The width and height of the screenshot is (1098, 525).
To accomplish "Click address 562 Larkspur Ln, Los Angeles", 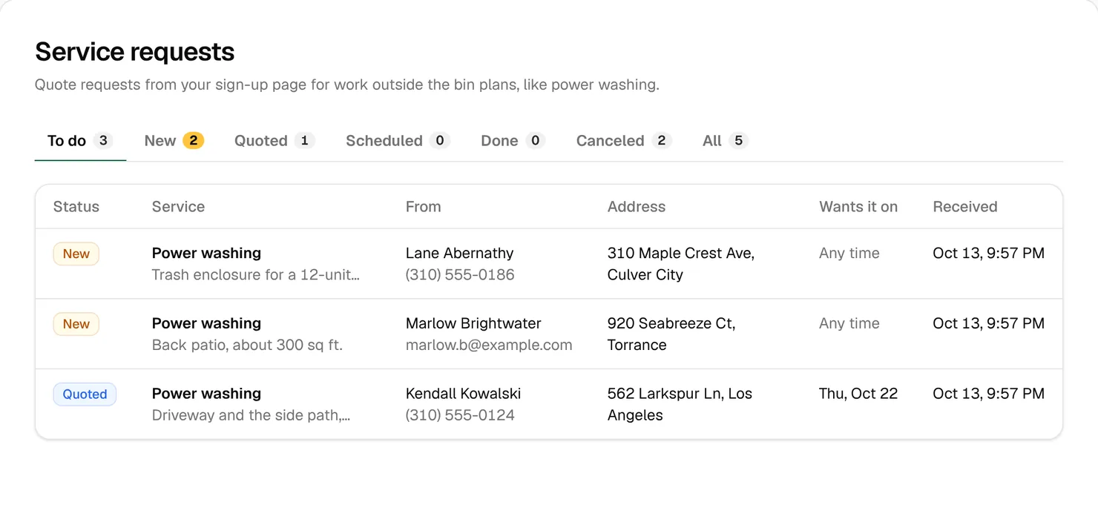I will click(680, 404).
